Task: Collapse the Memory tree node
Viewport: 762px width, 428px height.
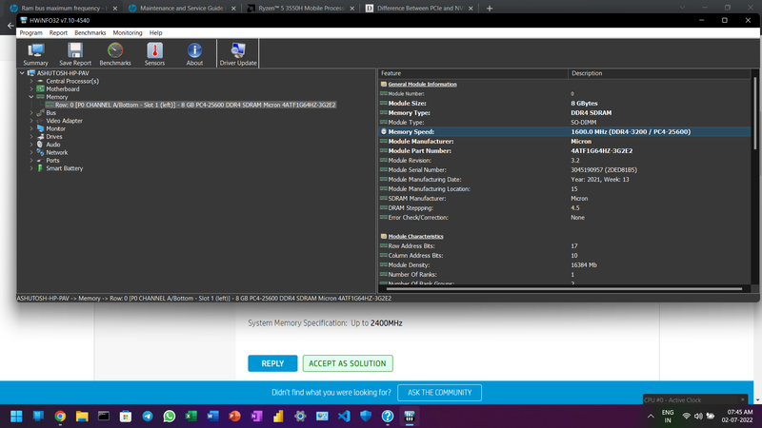Action: [31, 97]
